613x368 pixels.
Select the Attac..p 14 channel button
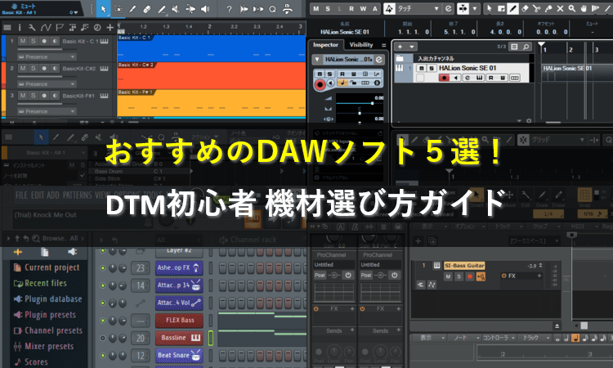pyautogui.click(x=179, y=285)
